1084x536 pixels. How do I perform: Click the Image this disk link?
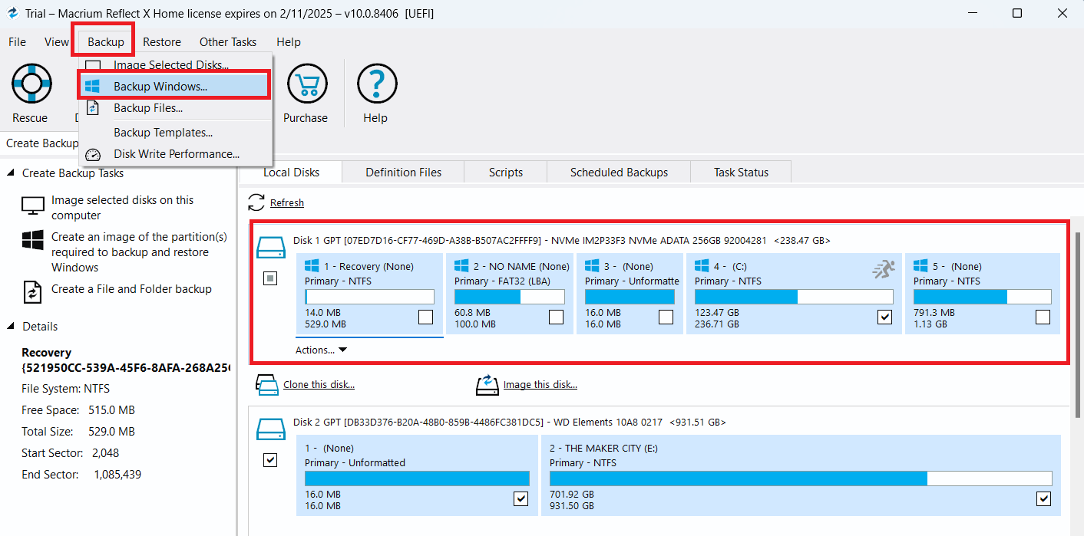[540, 385]
